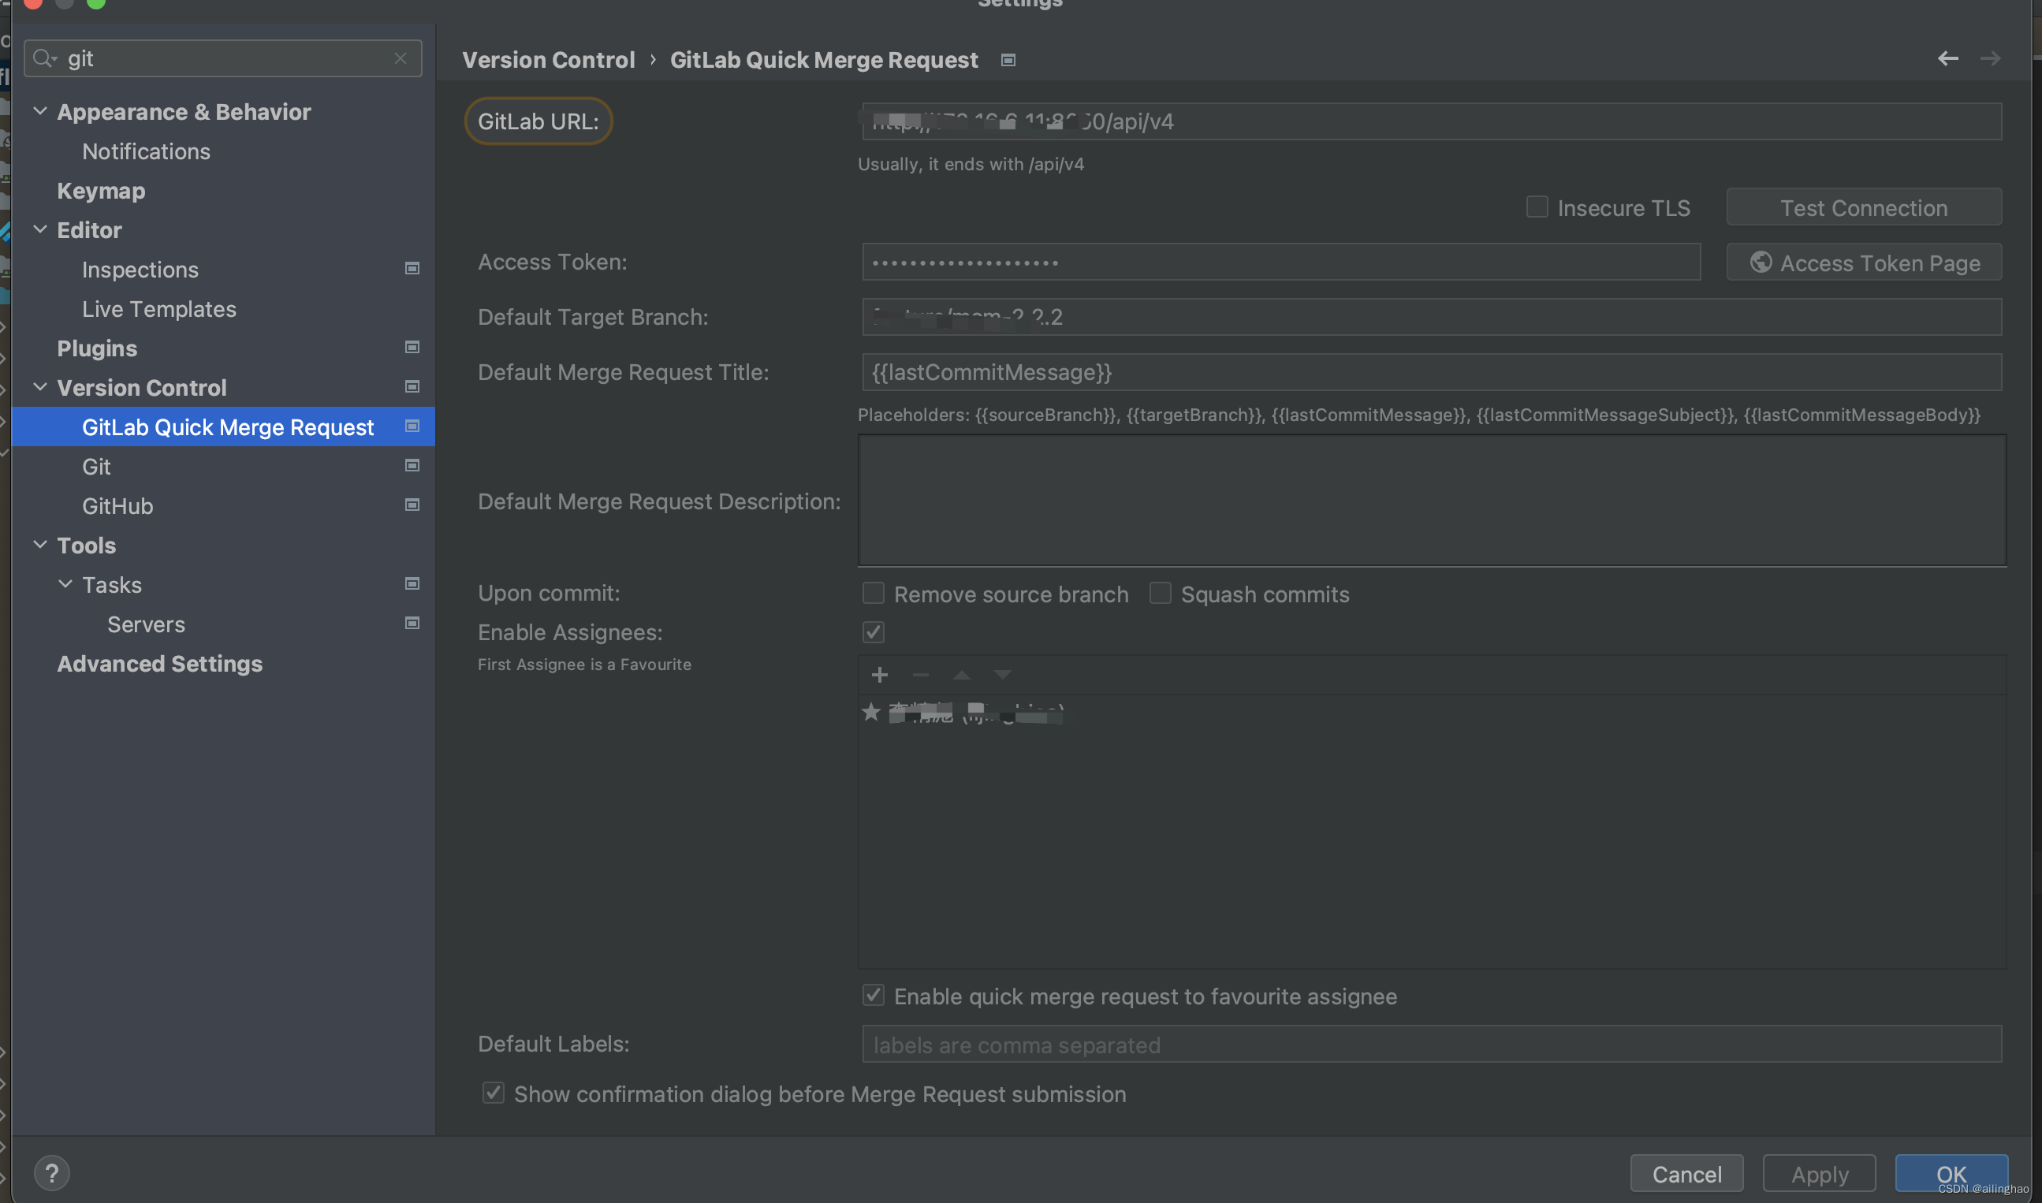This screenshot has height=1203, width=2042.
Task: Enable the Insecure TLS checkbox
Action: 1537,207
